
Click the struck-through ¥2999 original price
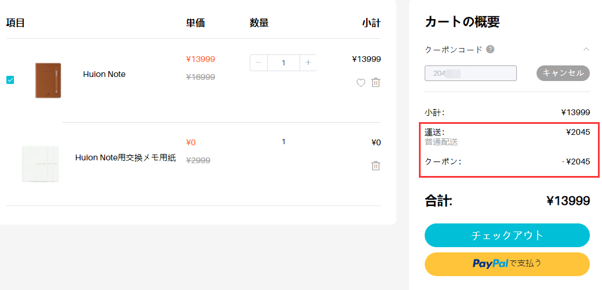click(198, 160)
